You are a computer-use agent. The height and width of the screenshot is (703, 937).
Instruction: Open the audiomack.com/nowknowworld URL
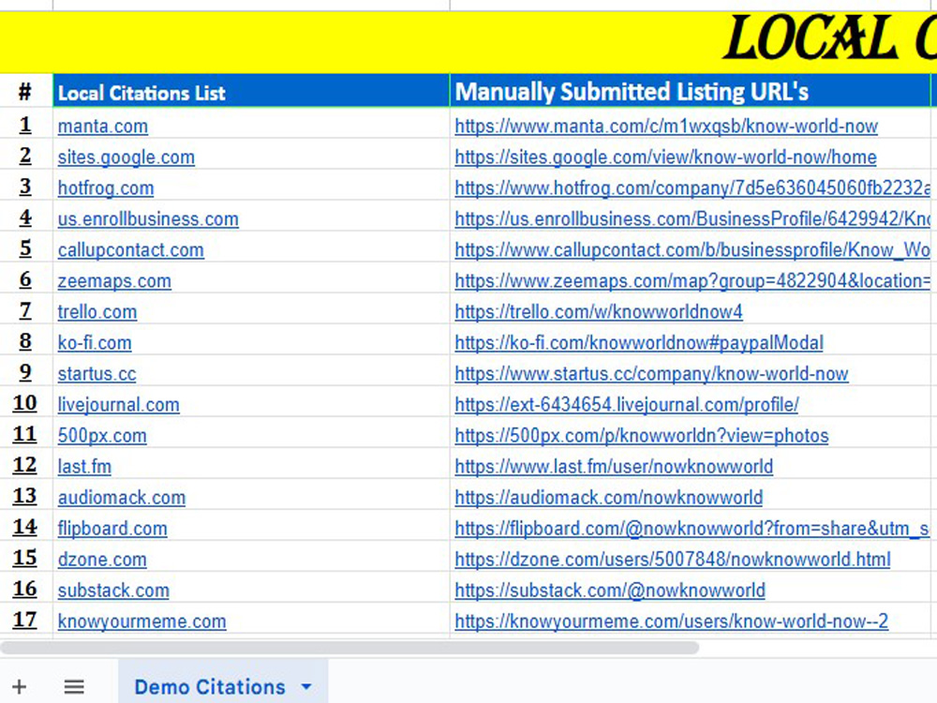pos(608,498)
